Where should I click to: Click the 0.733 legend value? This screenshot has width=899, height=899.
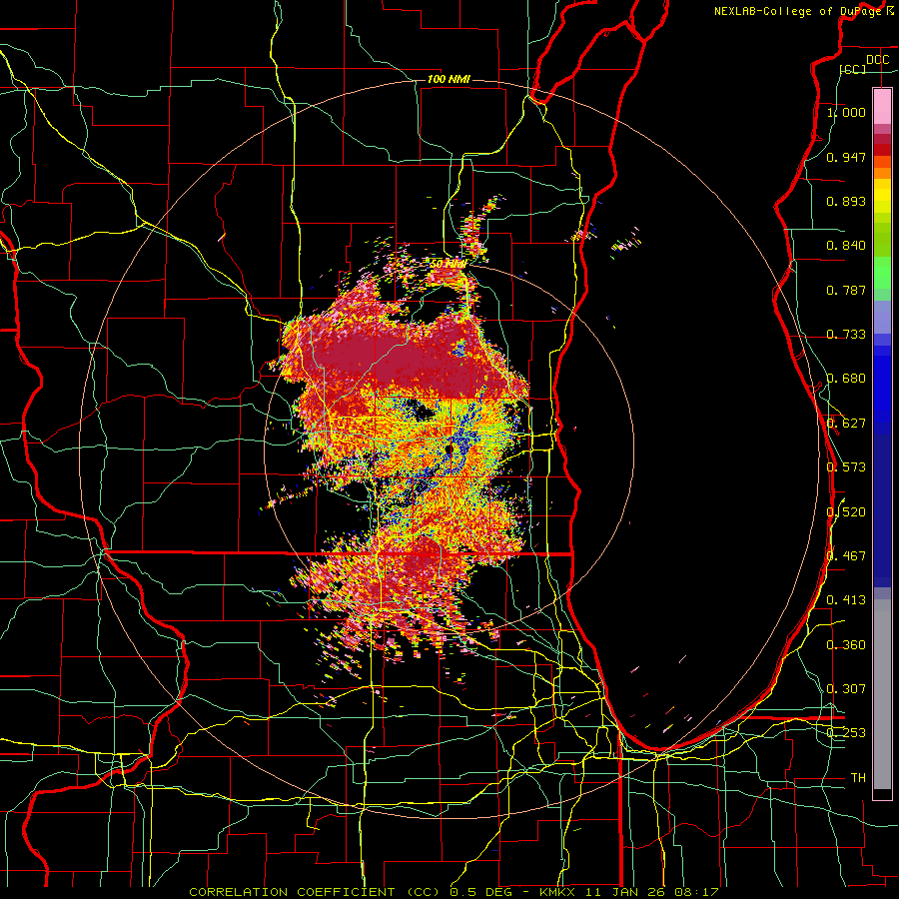coord(846,335)
